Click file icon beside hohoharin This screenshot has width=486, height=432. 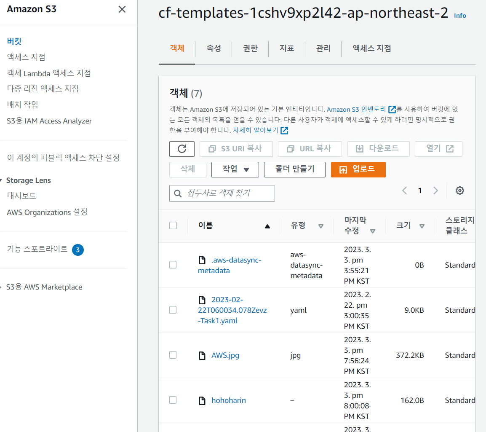[x=202, y=400]
